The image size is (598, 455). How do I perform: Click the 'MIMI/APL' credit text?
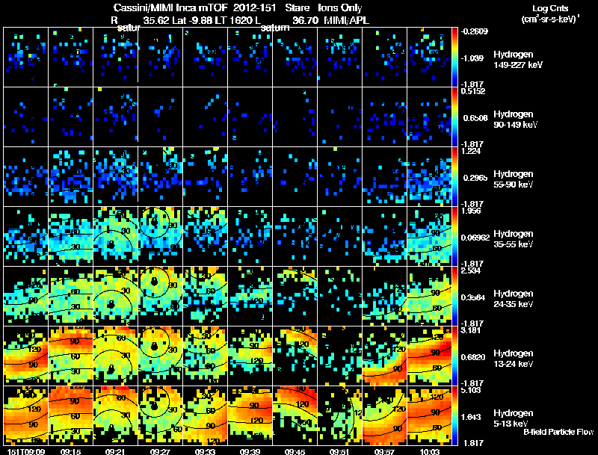click(x=346, y=20)
